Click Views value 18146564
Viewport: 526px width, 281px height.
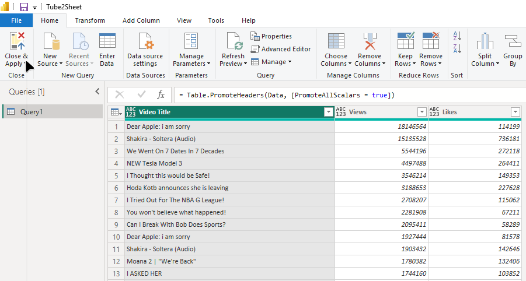381,127
